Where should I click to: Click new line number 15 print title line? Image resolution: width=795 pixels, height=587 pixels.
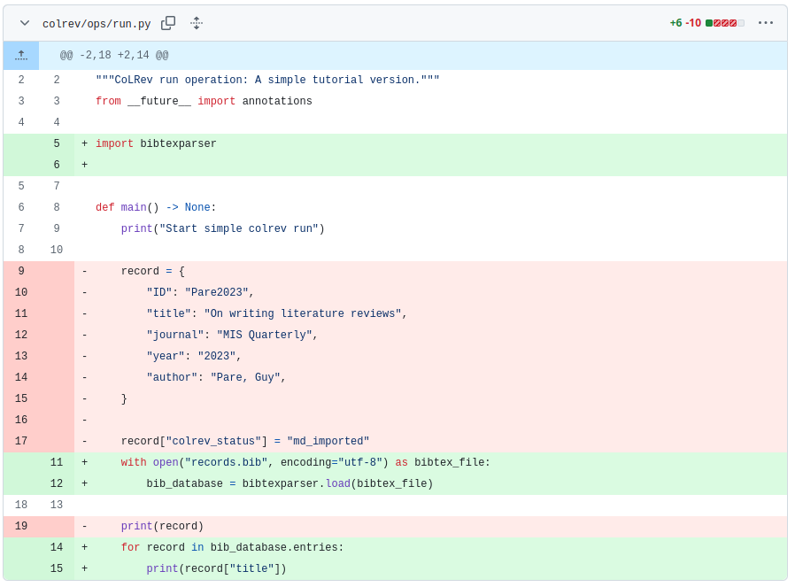click(x=57, y=569)
